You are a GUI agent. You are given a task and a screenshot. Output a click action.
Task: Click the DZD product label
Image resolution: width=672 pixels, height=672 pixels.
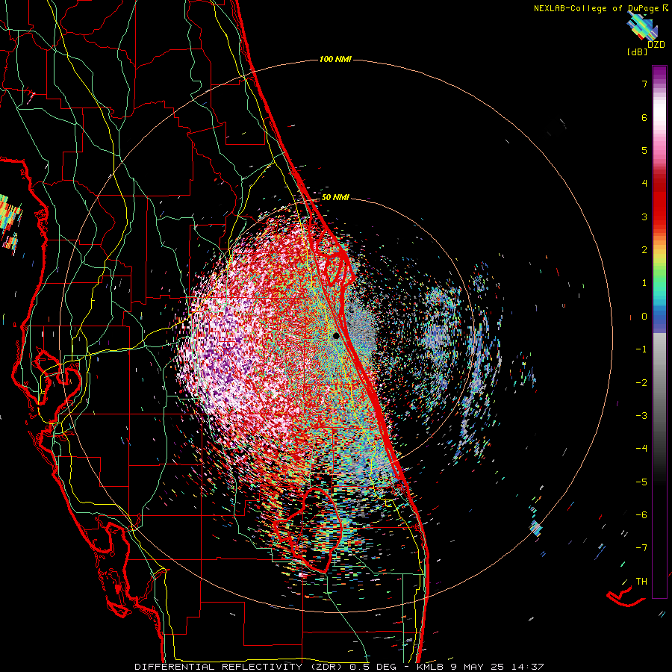[x=656, y=44]
